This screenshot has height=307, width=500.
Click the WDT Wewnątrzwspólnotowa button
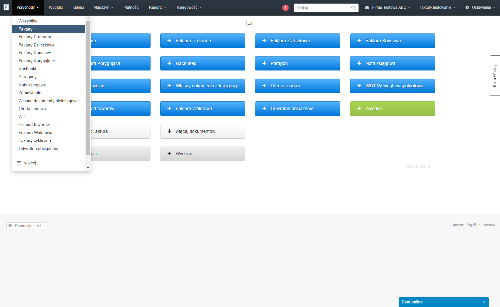tap(393, 86)
